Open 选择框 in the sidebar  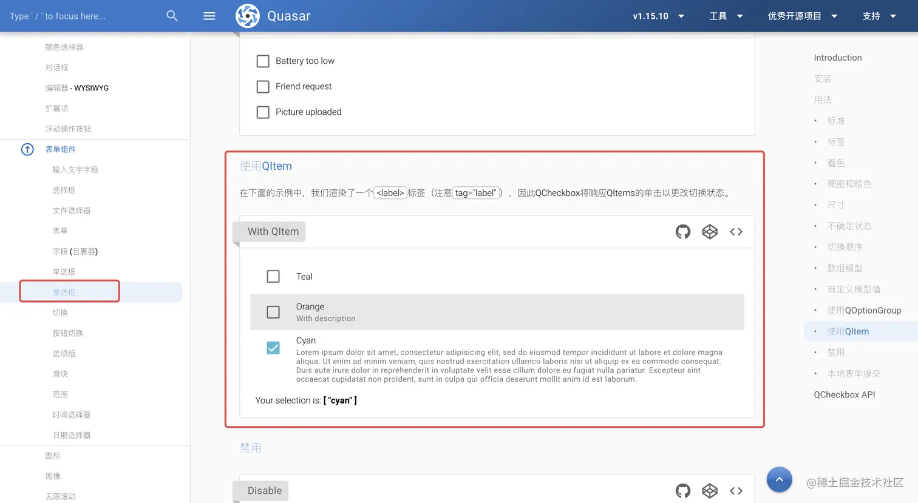tap(64, 190)
